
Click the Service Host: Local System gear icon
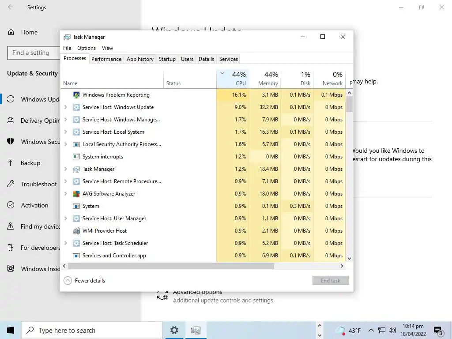pos(76,132)
